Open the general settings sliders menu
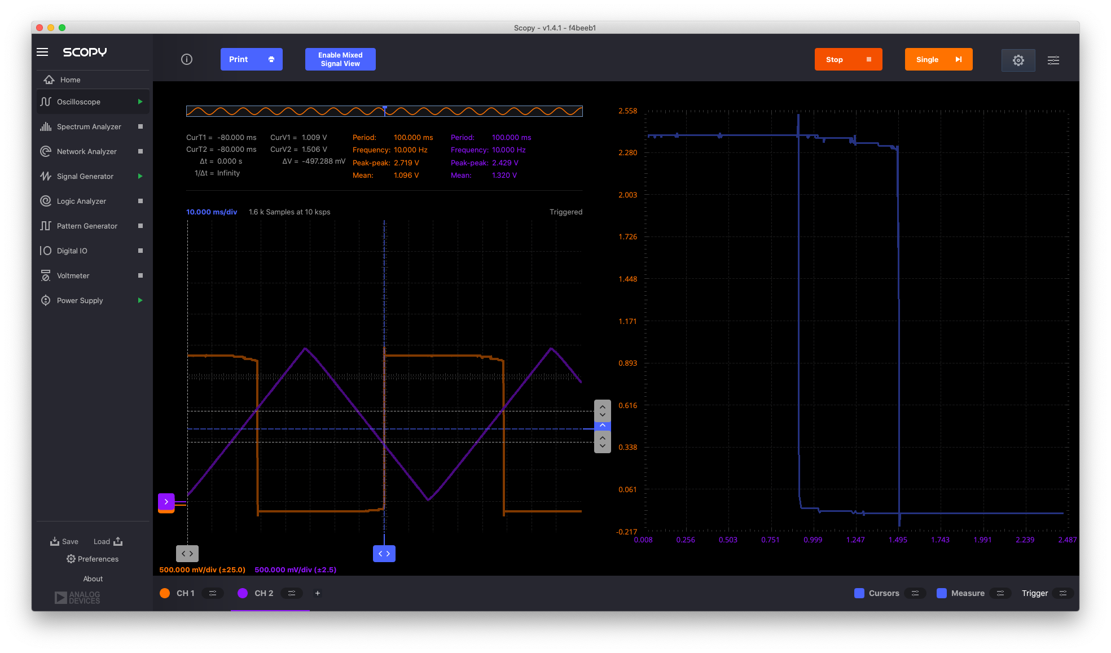Screen dimensions: 1111x653 tap(1053, 60)
